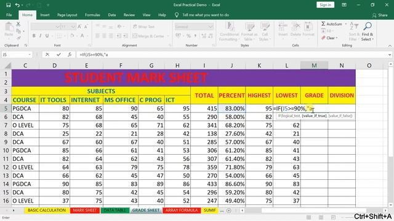Open the ARRAY FORMULA sheet tab

pyautogui.click(x=182, y=210)
